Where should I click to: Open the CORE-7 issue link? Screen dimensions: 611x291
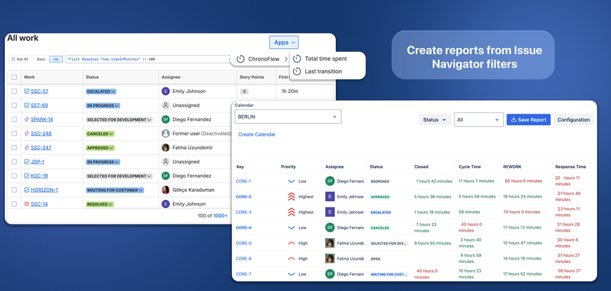tap(243, 274)
